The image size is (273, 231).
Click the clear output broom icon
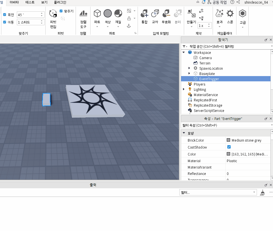click(262, 193)
